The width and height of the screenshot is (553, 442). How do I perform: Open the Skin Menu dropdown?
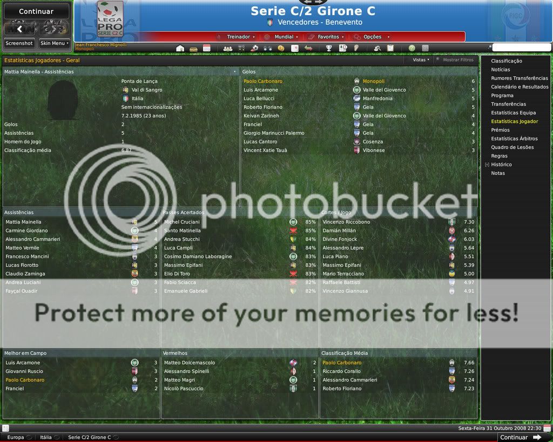[54, 43]
